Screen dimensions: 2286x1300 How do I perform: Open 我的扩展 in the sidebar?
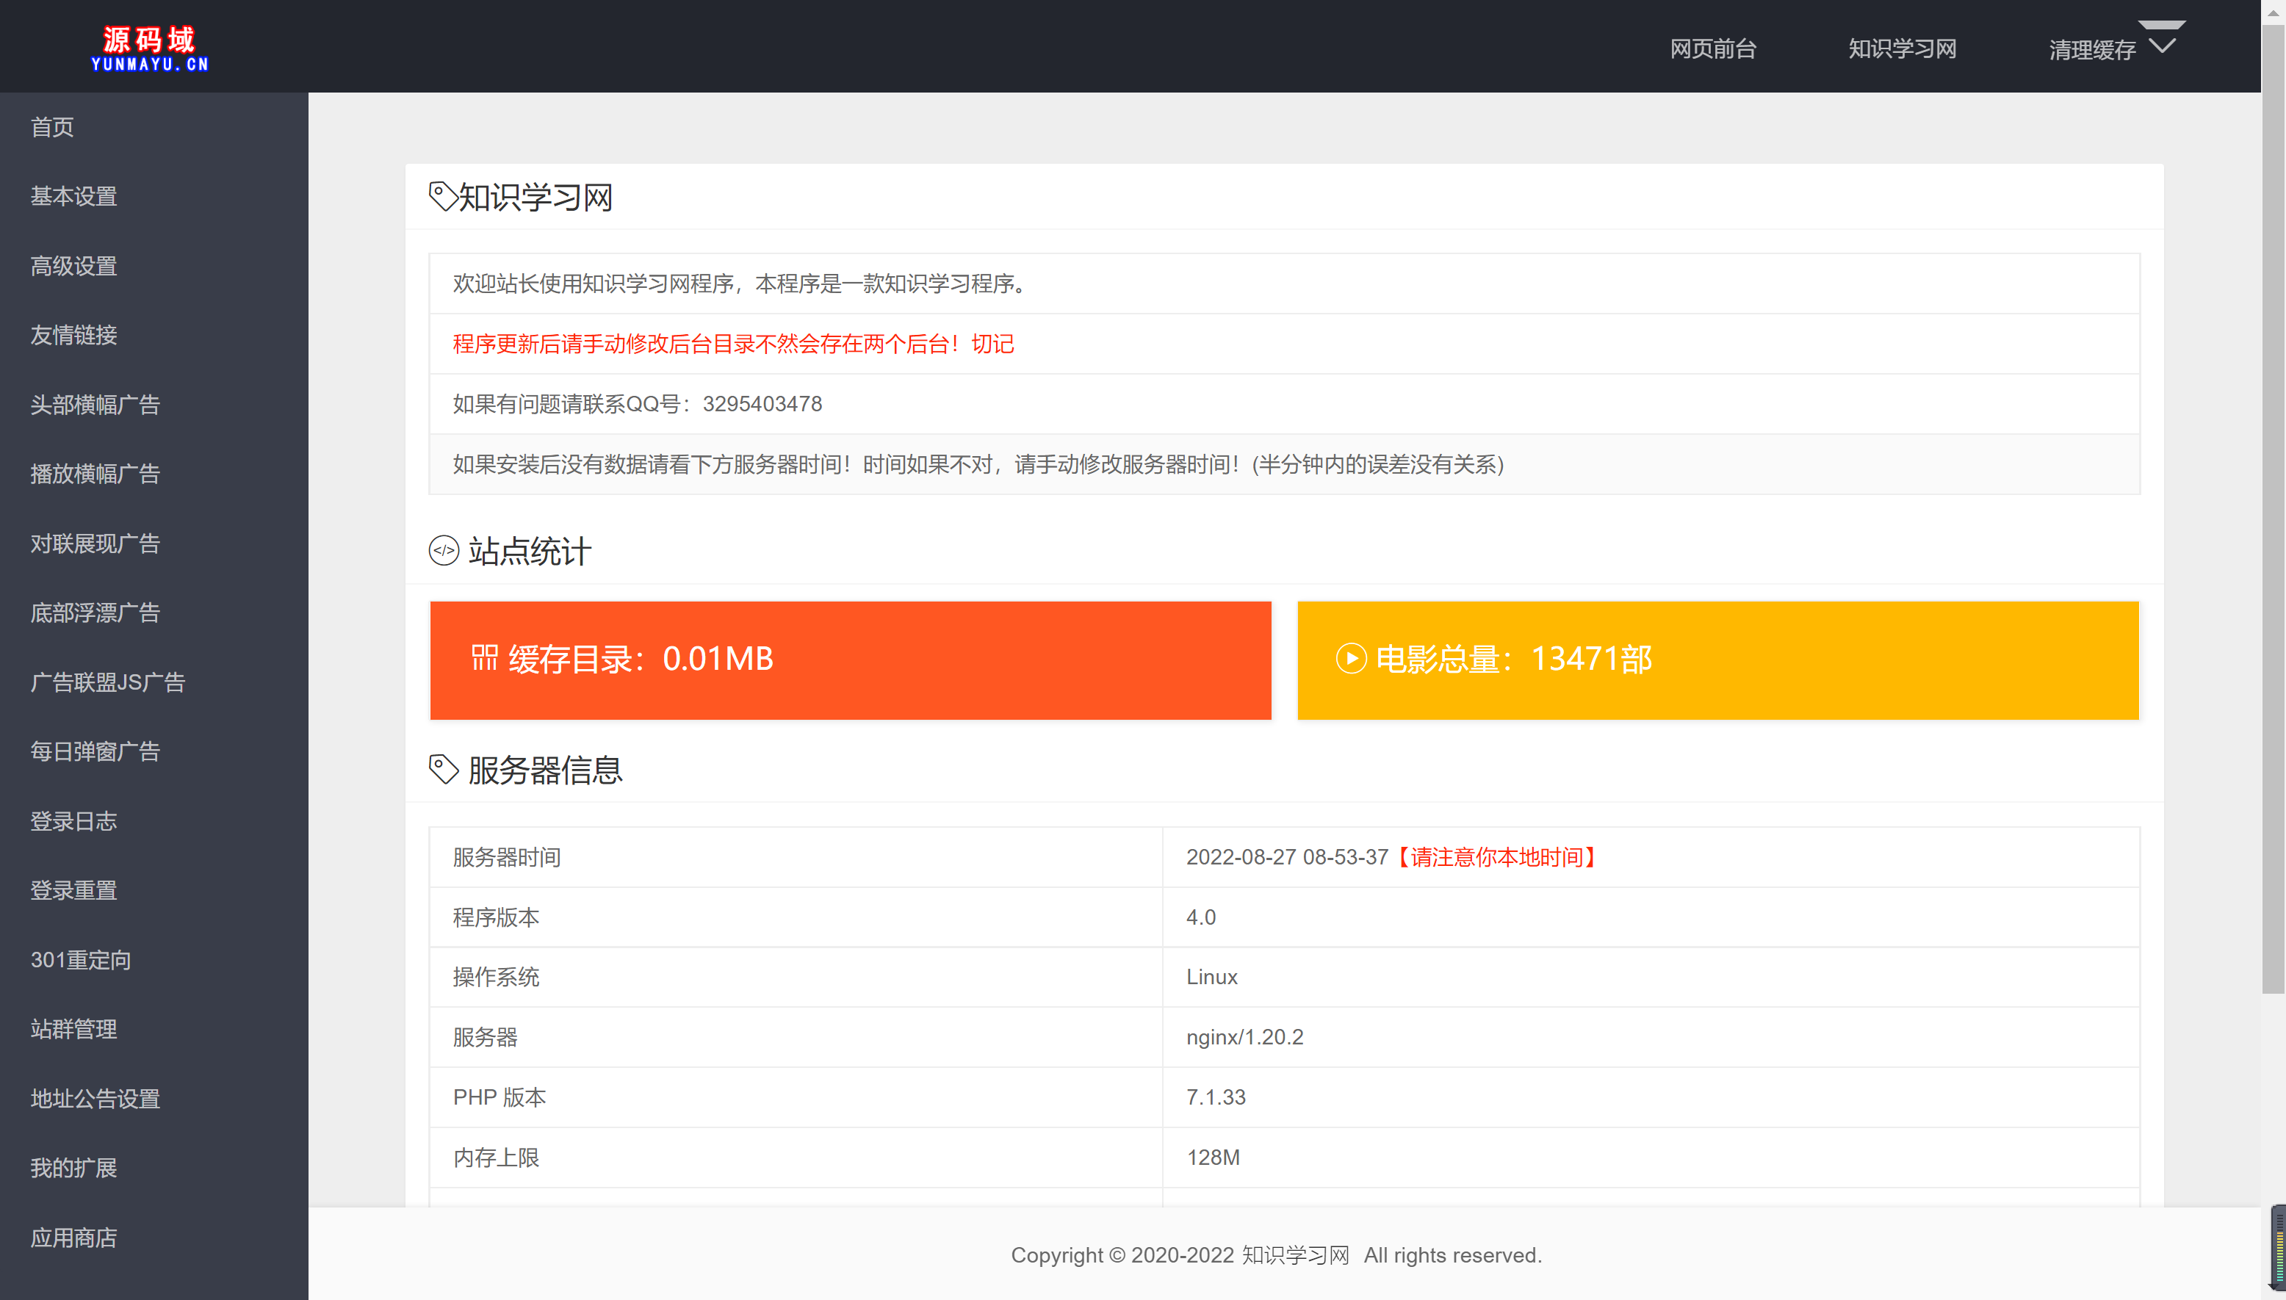(x=73, y=1168)
